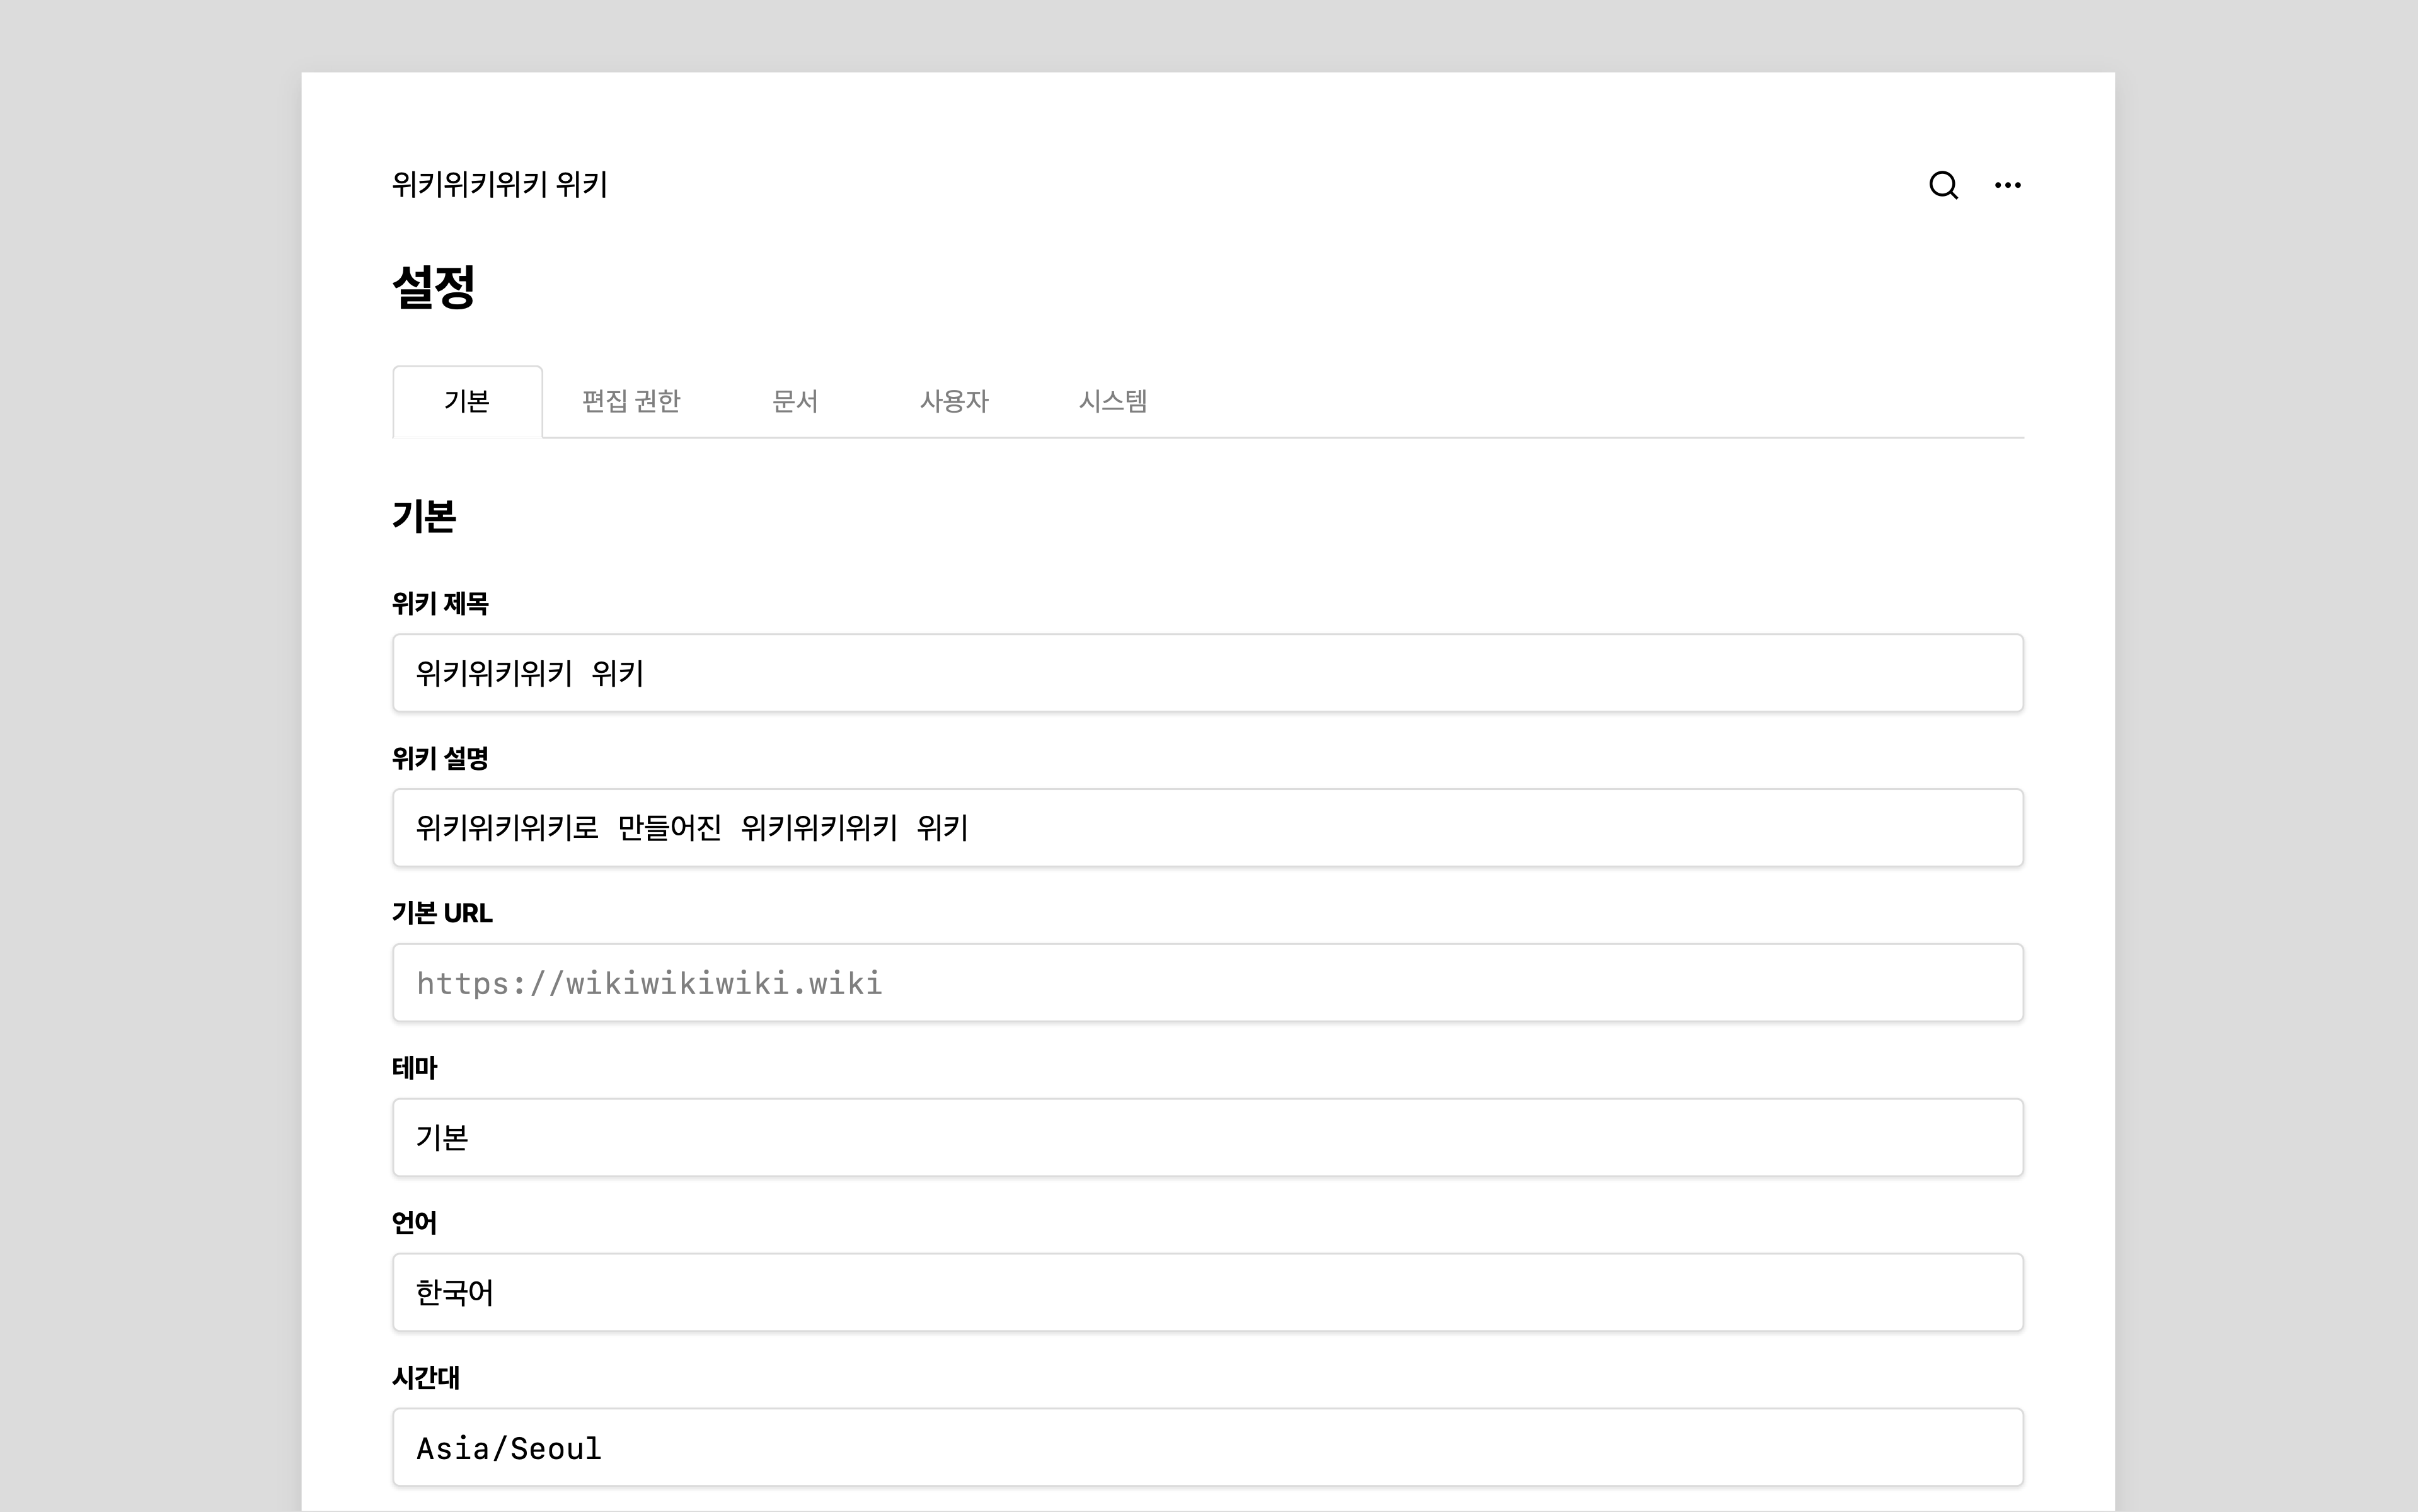Image resolution: width=2418 pixels, height=1512 pixels.
Task: Click the 기본 URL input box
Action: point(1207,983)
